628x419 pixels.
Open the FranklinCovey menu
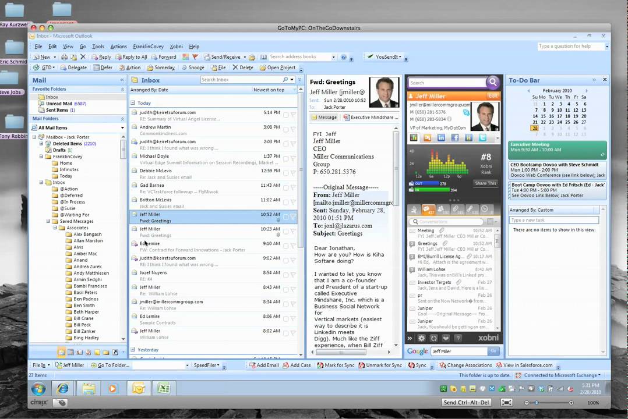(x=148, y=47)
